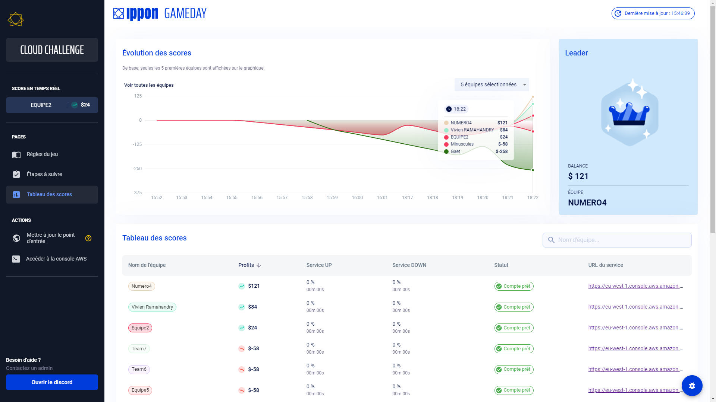The image size is (716, 402).
Task: Click the sort arrow next to Profits
Action: [259, 265]
